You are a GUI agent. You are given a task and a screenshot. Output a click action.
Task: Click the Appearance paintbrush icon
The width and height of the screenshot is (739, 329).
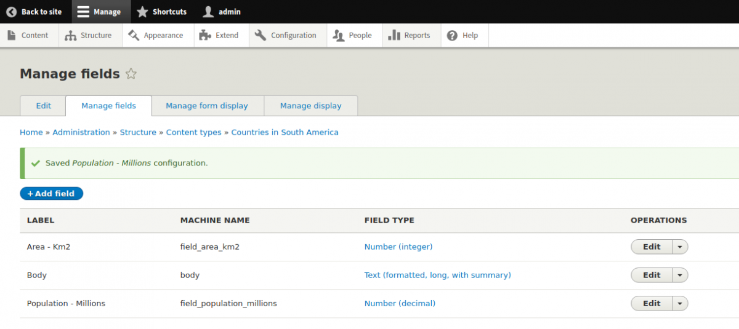click(x=134, y=35)
